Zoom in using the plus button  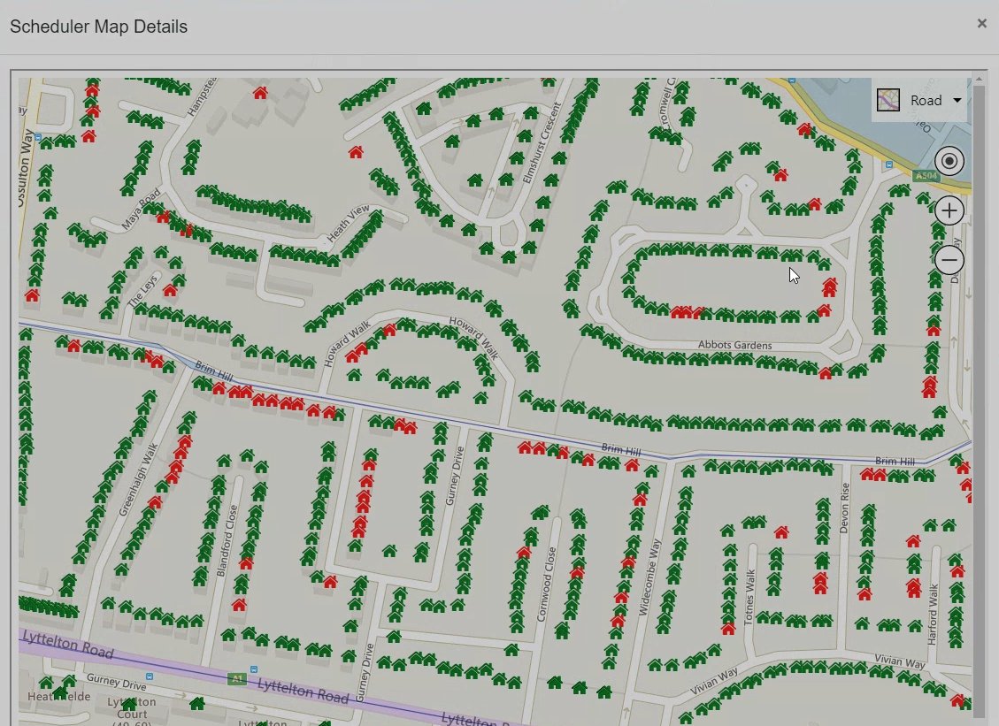coord(949,210)
